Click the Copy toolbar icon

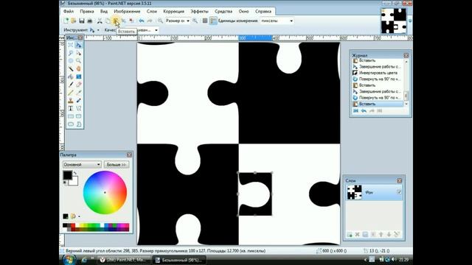pyautogui.click(x=108, y=21)
